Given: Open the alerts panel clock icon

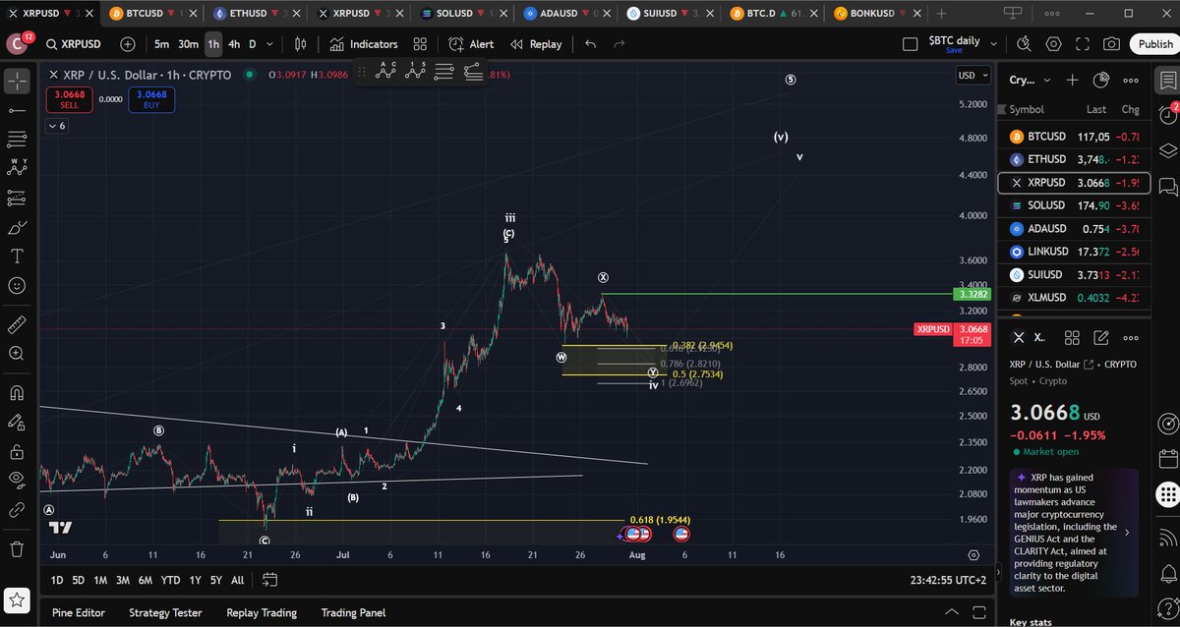Looking at the screenshot, I should pyautogui.click(x=1167, y=115).
